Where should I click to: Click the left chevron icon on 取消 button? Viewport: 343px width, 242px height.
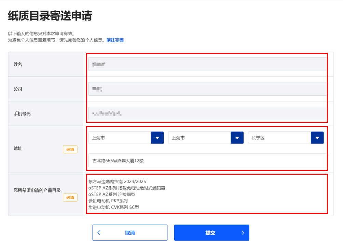pos(99,232)
